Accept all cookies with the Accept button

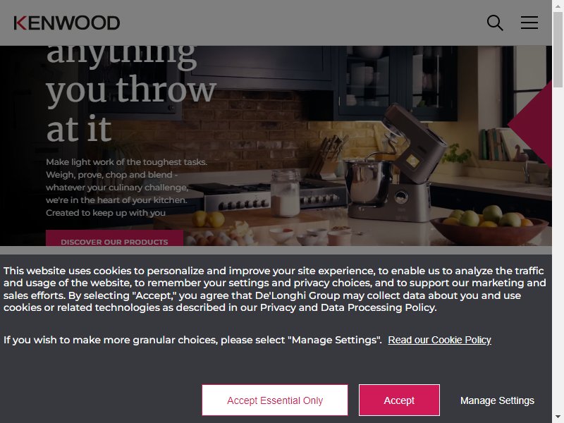tap(399, 400)
